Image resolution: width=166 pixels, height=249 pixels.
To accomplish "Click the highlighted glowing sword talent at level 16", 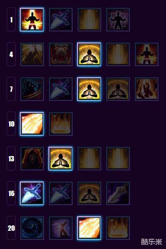I will coord(32,193).
